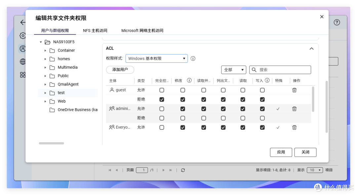The height and width of the screenshot is (195, 357).
Task: Go to last page icon
Action: [171, 170]
